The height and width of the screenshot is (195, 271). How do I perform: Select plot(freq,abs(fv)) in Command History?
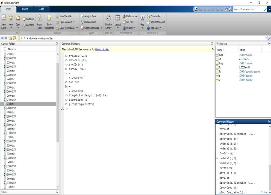(x=232, y=192)
